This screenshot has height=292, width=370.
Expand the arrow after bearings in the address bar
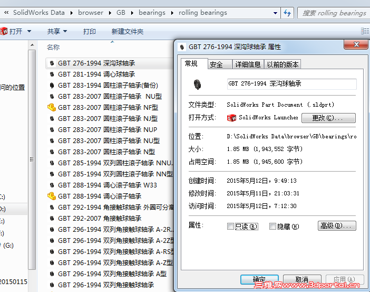(172, 13)
